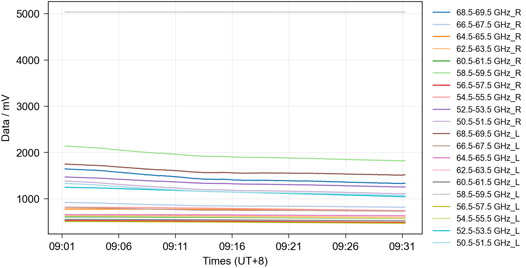Screen dimensions: 526x268
Task: Click the 56.5-57.5 GHz_L legend label
Action: tap(488, 206)
